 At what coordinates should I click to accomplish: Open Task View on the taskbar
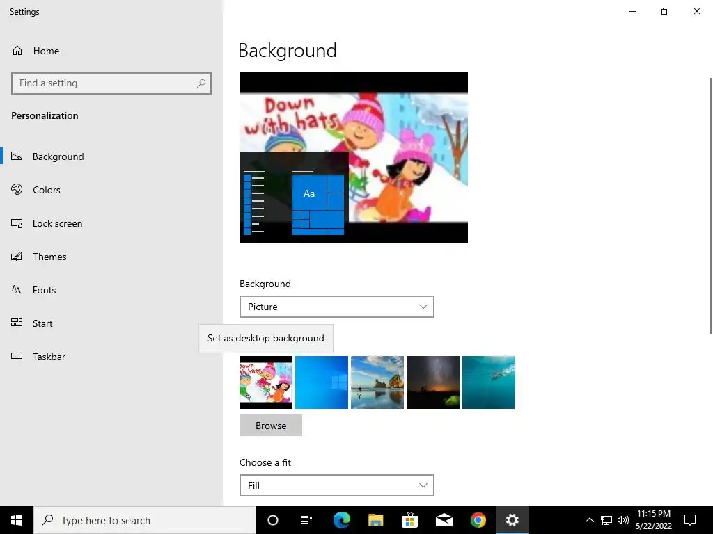pyautogui.click(x=306, y=520)
